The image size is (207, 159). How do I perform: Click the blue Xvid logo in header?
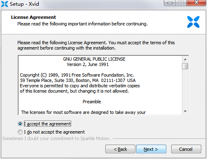click(193, 22)
